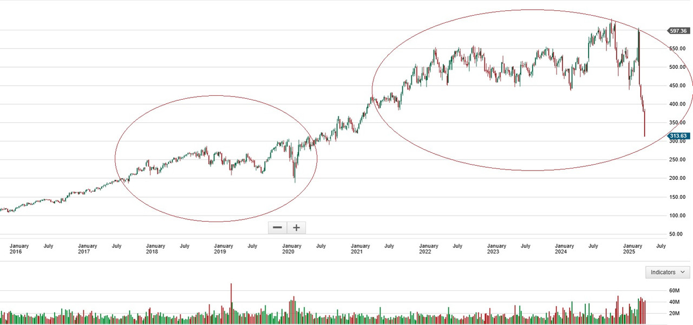The image size is (693, 325).
Task: Click the January 2017 date label
Action: pos(87,249)
